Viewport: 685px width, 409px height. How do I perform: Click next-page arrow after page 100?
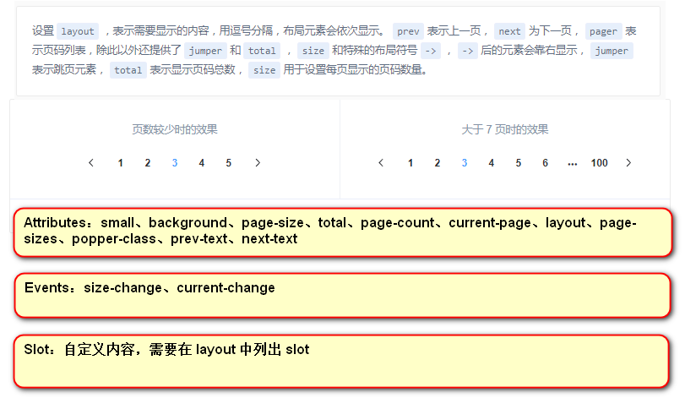pos(628,163)
